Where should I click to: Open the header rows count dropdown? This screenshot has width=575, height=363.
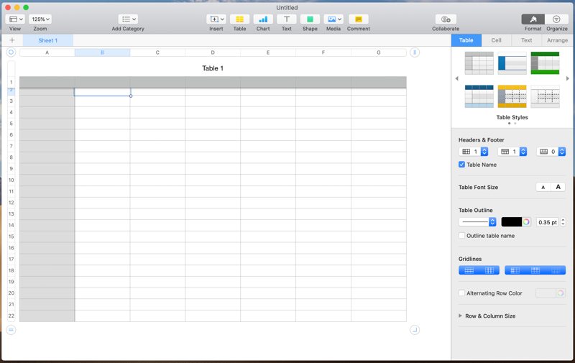pos(512,152)
